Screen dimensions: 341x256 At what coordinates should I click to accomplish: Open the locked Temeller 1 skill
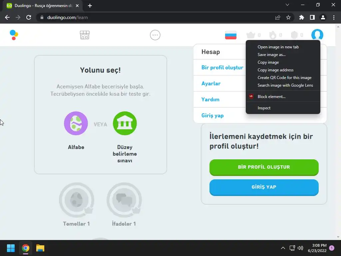(x=76, y=200)
